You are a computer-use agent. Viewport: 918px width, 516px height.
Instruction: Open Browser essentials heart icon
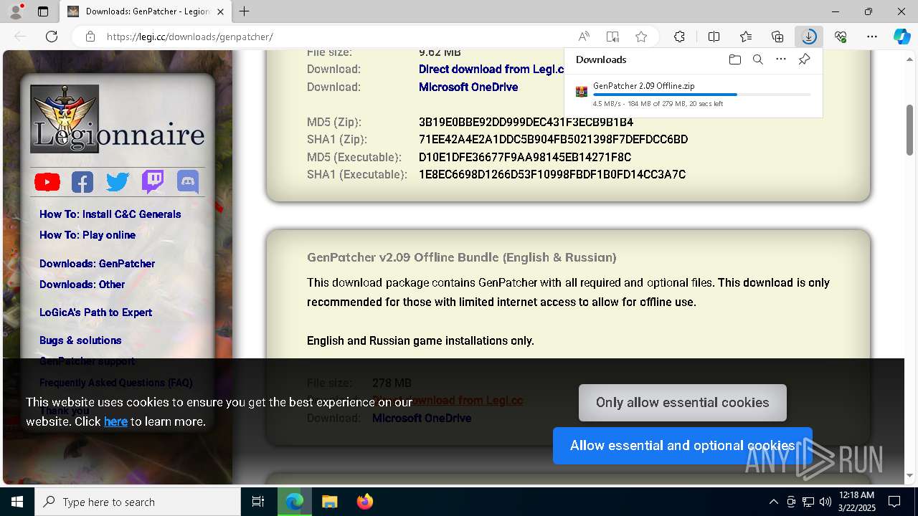[841, 37]
